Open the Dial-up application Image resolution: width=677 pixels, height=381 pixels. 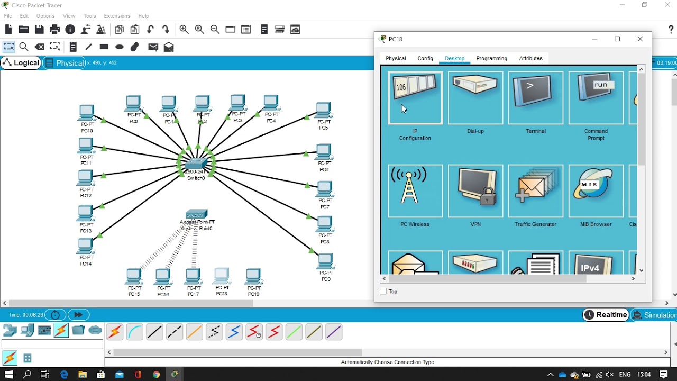[475, 98]
